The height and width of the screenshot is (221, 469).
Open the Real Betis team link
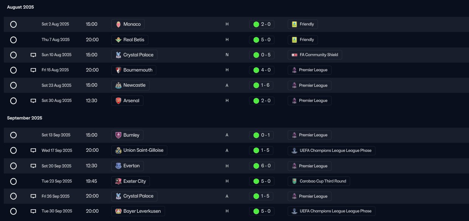(130, 40)
